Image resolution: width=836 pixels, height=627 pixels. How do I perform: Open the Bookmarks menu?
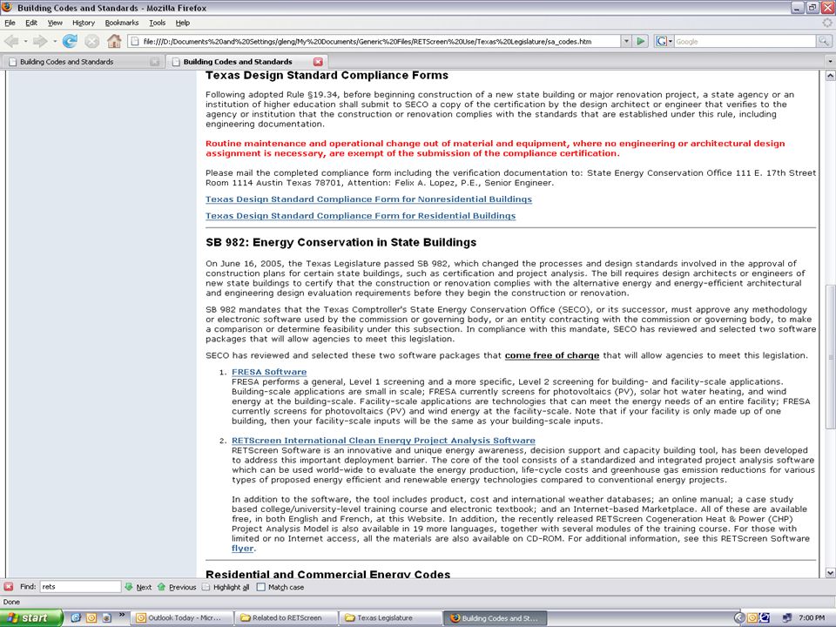[x=122, y=23]
